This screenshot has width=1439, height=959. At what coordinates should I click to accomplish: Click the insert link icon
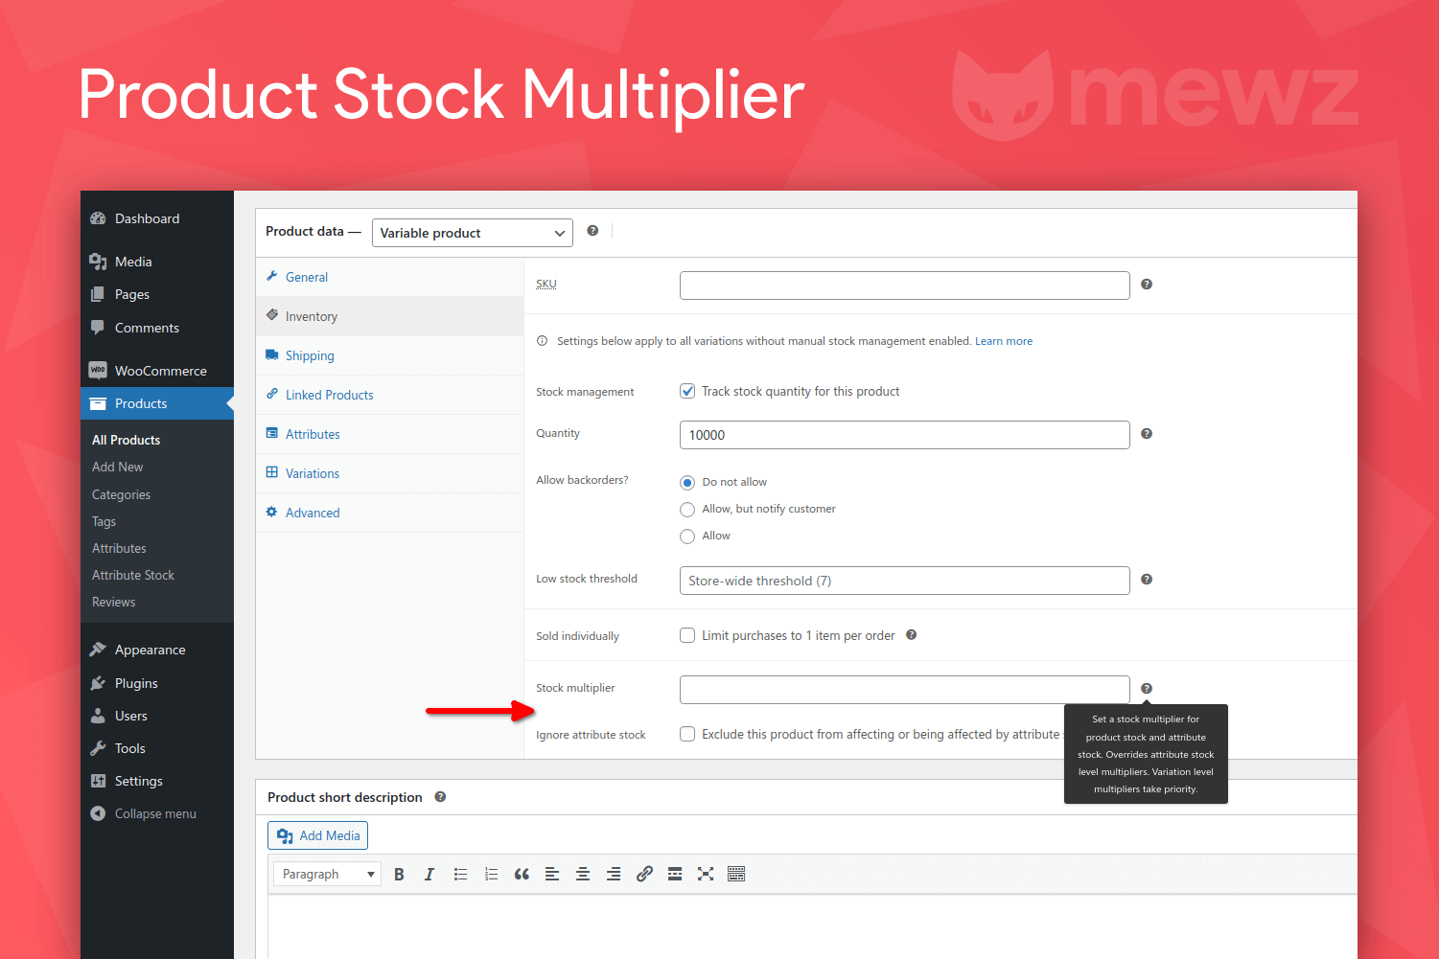coord(644,874)
